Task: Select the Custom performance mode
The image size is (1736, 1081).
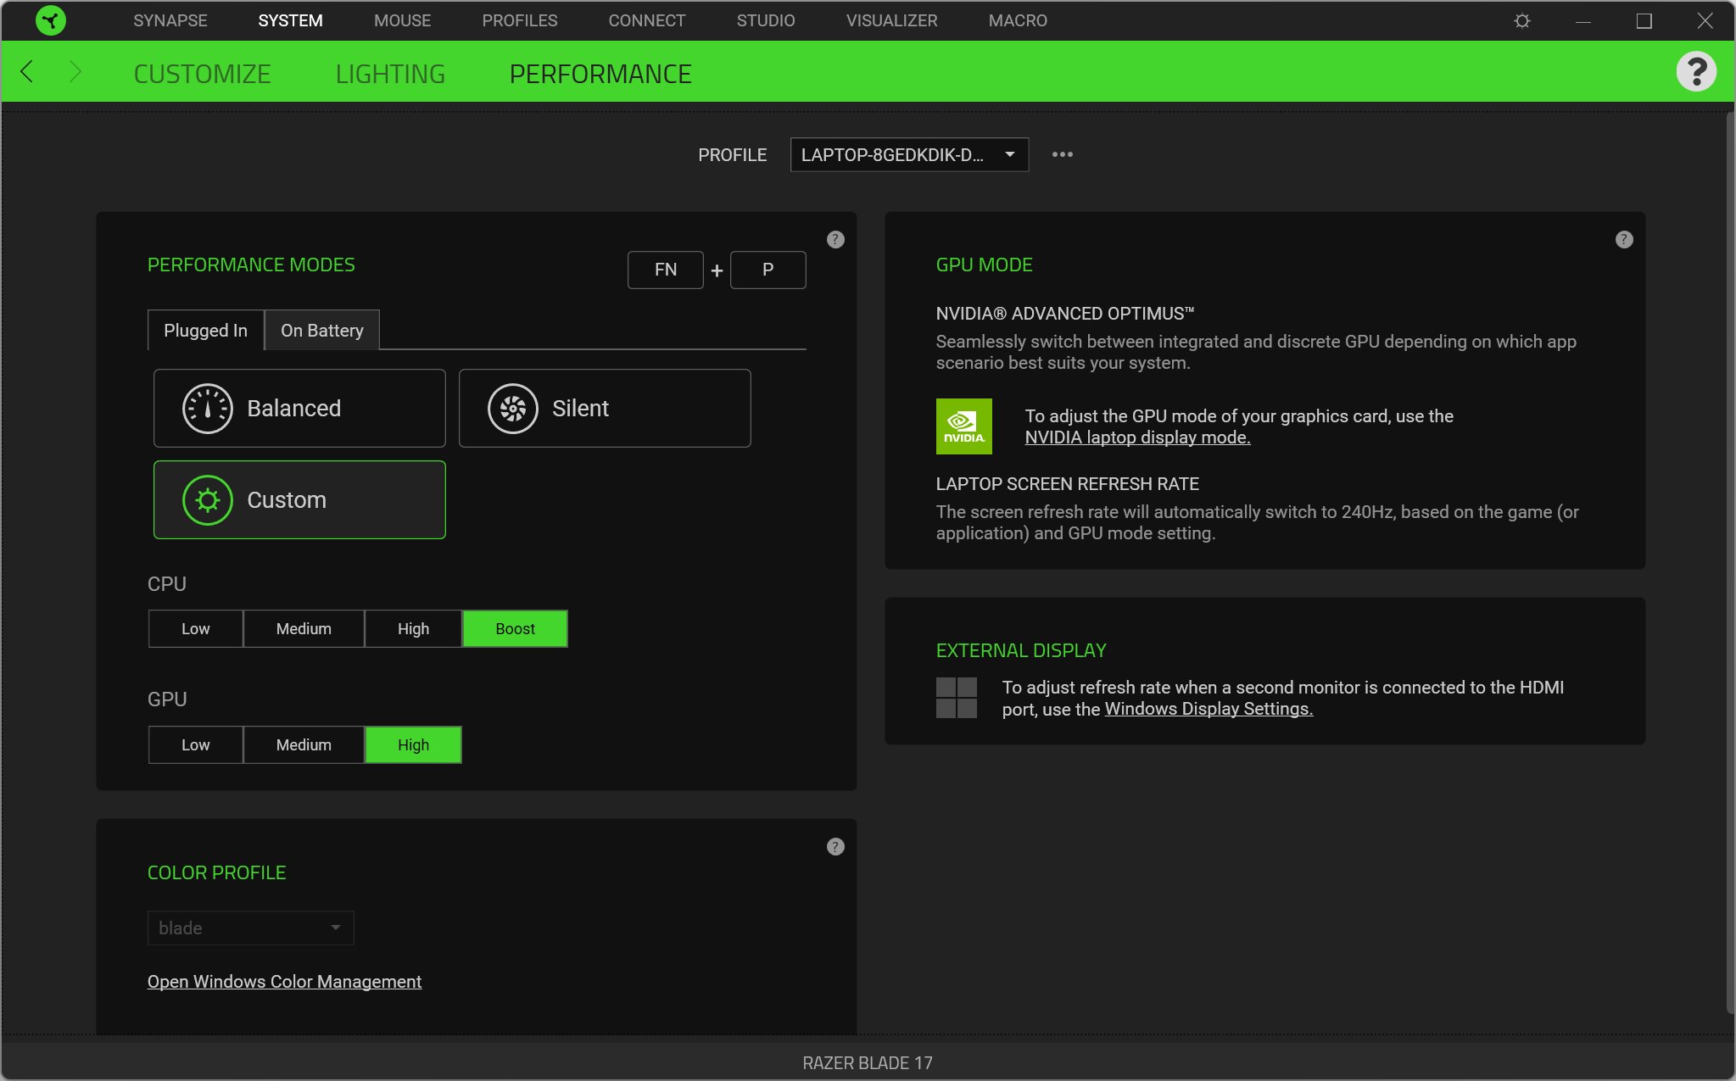Action: point(299,500)
